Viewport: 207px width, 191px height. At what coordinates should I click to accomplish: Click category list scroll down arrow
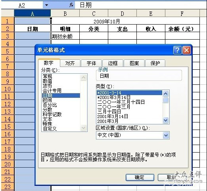tap(84, 128)
